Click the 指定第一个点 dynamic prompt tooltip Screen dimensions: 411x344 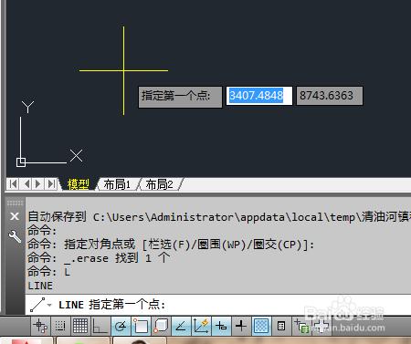tap(180, 97)
